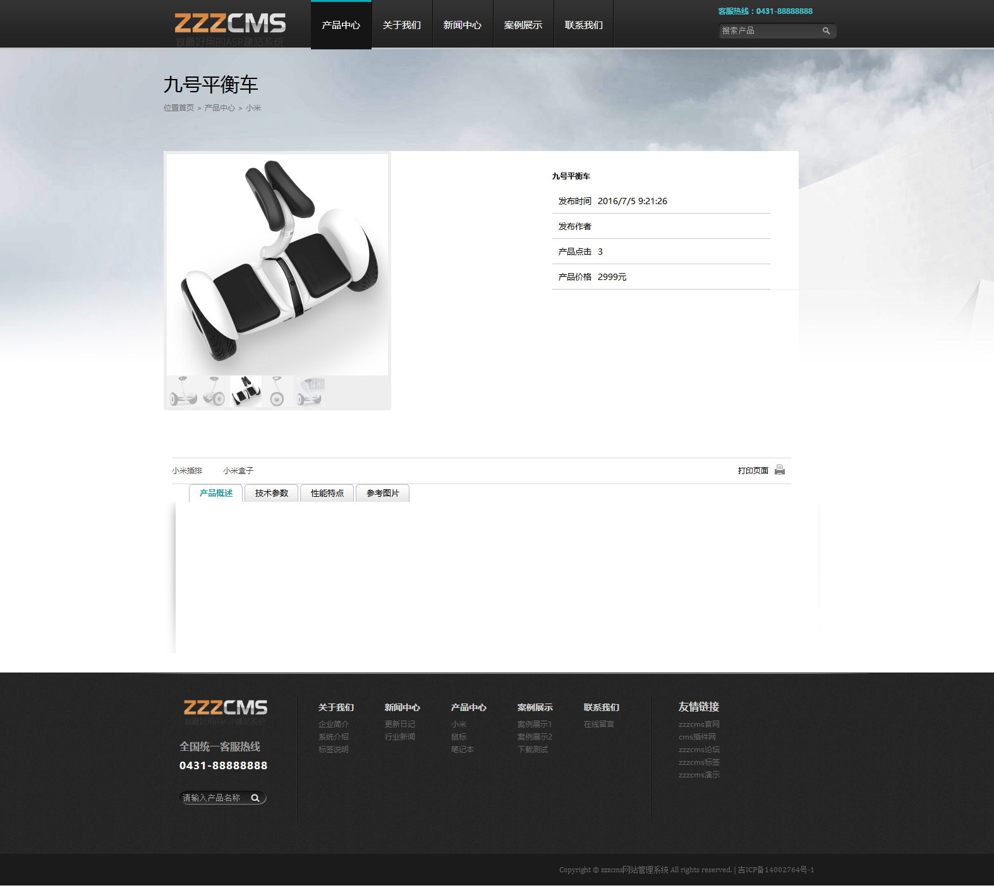Open footer 关于我们 heading link
Viewport: 994px width, 895px height.
pos(336,707)
